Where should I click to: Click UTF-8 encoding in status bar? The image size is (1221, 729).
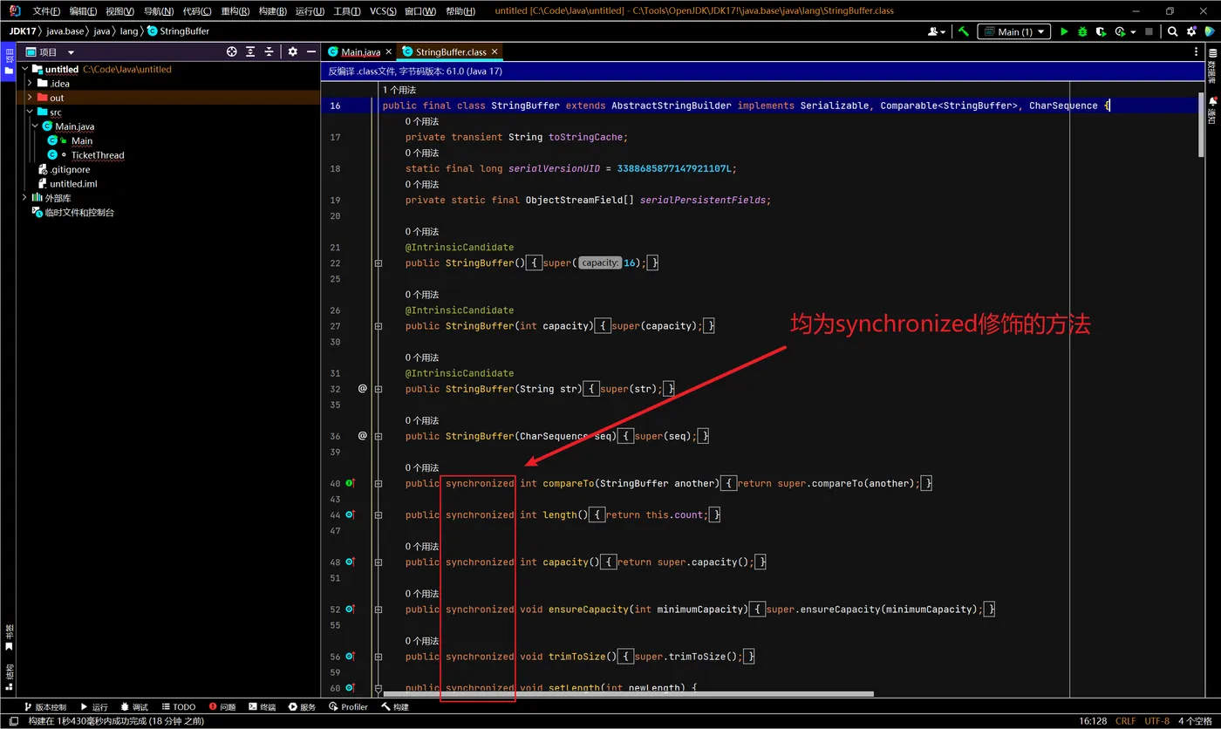point(1156,721)
